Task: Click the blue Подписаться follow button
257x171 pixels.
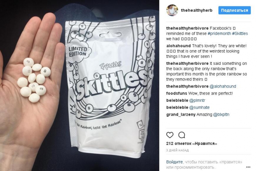Action: 235,10
